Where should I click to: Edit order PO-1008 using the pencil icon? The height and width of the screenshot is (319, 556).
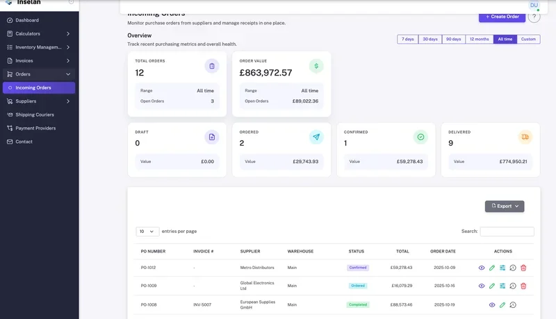coord(502,305)
